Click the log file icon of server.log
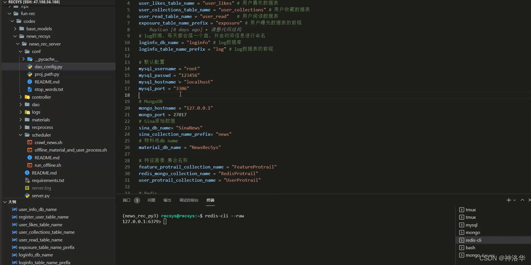The height and width of the screenshot is (265, 531). point(27,188)
